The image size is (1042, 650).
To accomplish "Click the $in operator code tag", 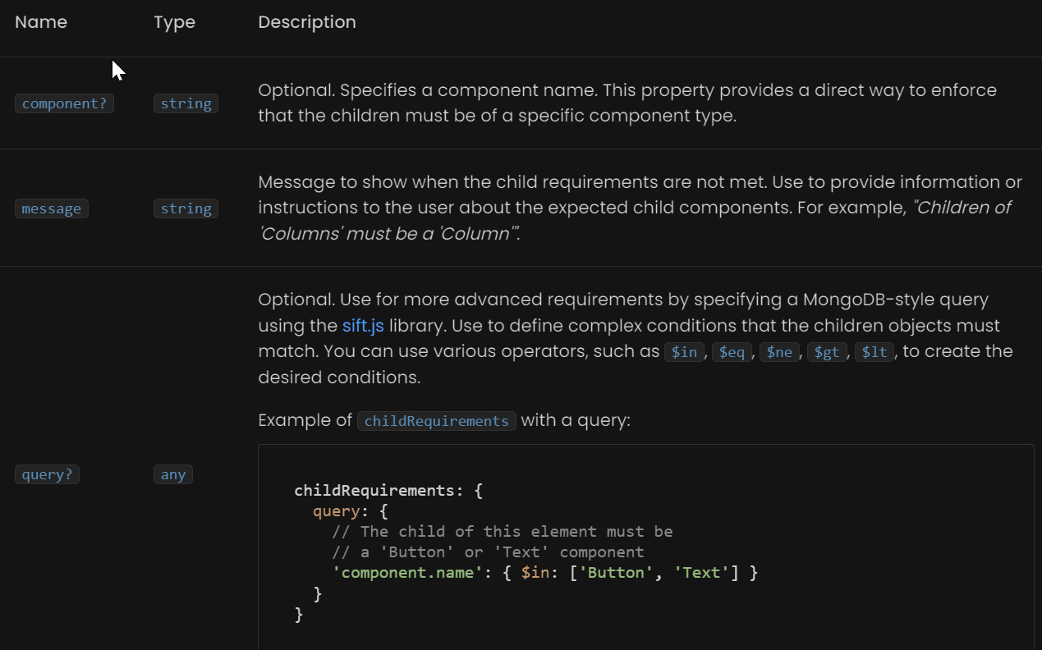I will click(684, 352).
